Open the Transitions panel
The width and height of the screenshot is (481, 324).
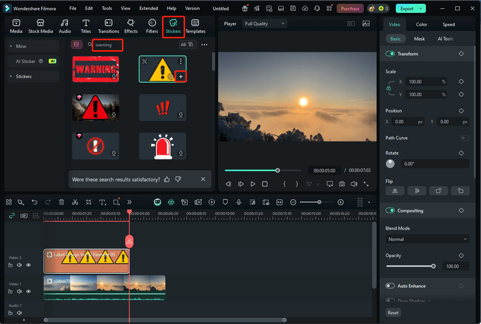(x=109, y=26)
